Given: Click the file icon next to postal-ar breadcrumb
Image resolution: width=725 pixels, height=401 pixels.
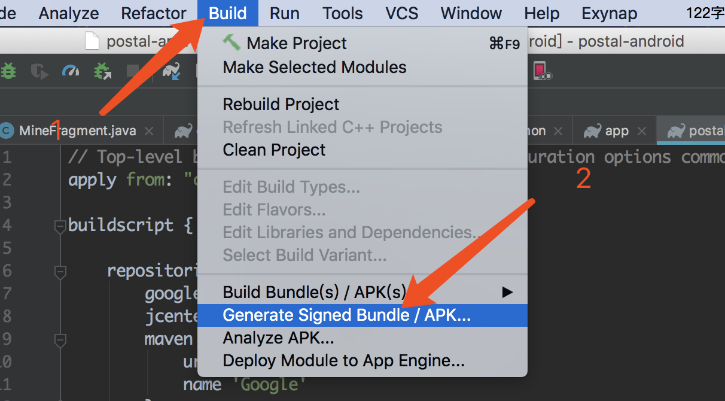Looking at the screenshot, I should pos(92,41).
